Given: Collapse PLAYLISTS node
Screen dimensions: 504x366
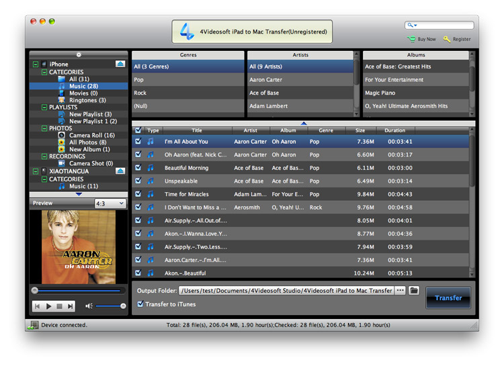Looking at the screenshot, I should coord(44,107).
